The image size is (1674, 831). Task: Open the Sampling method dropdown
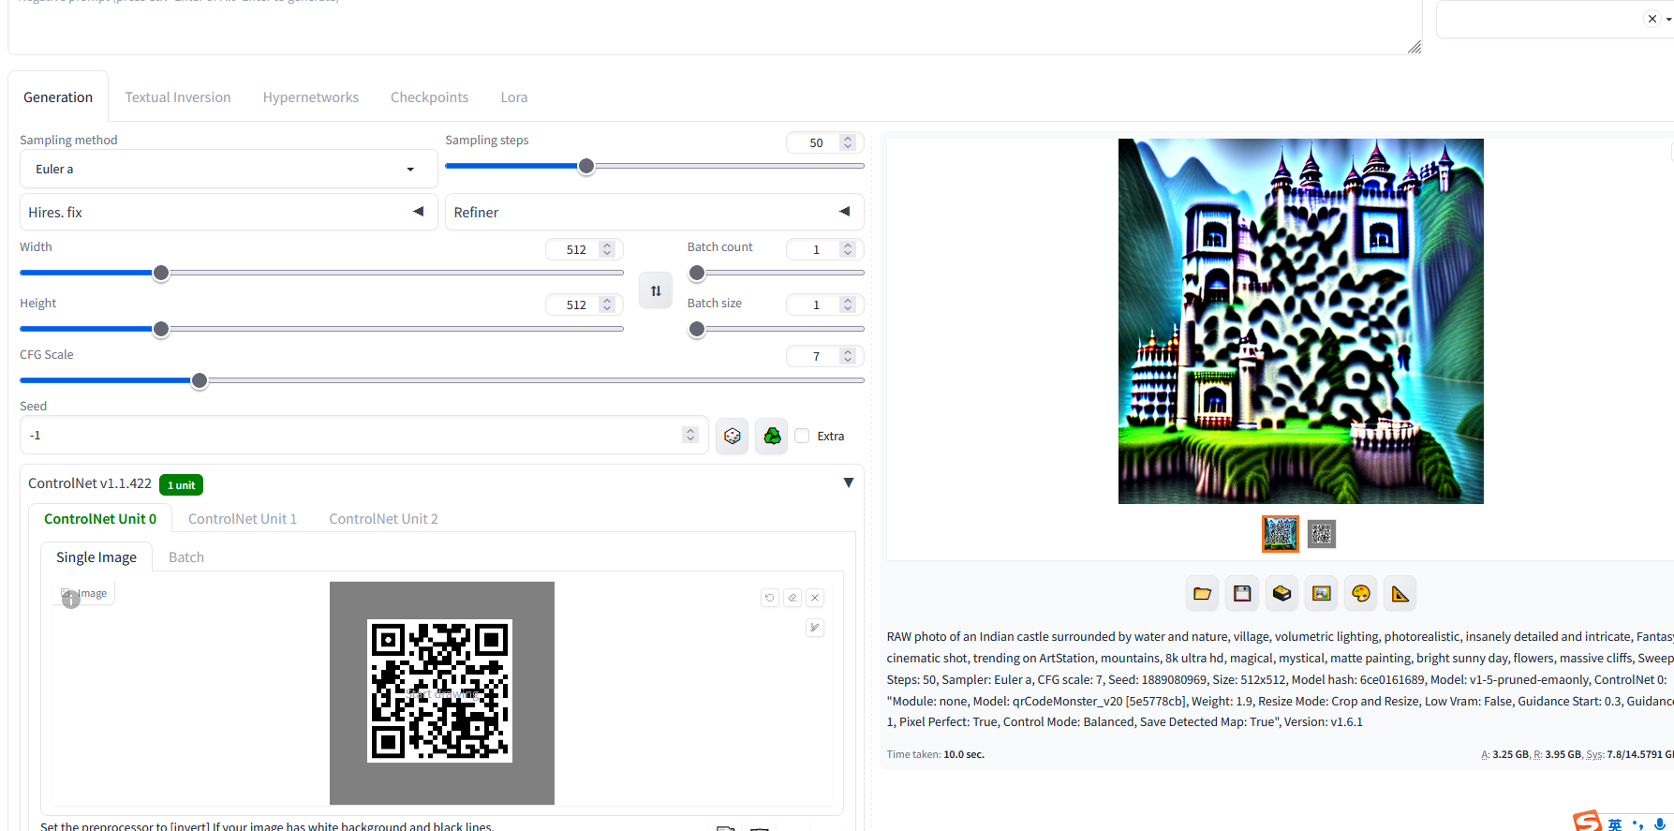click(229, 169)
